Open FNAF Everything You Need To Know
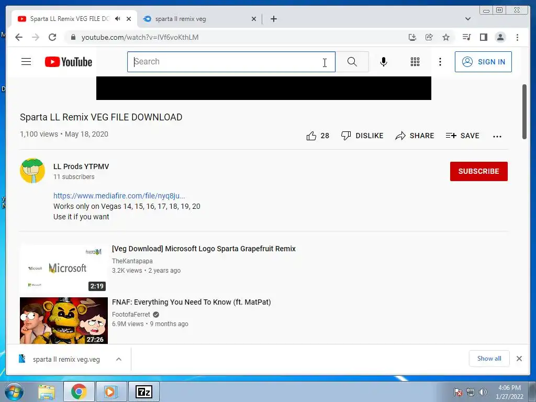Image resolution: width=536 pixels, height=402 pixels. coord(192,302)
